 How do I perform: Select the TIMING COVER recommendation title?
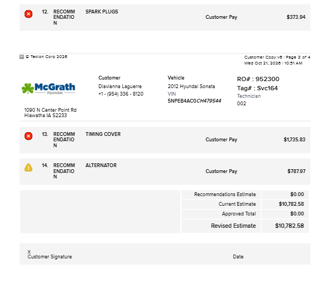tap(103, 134)
